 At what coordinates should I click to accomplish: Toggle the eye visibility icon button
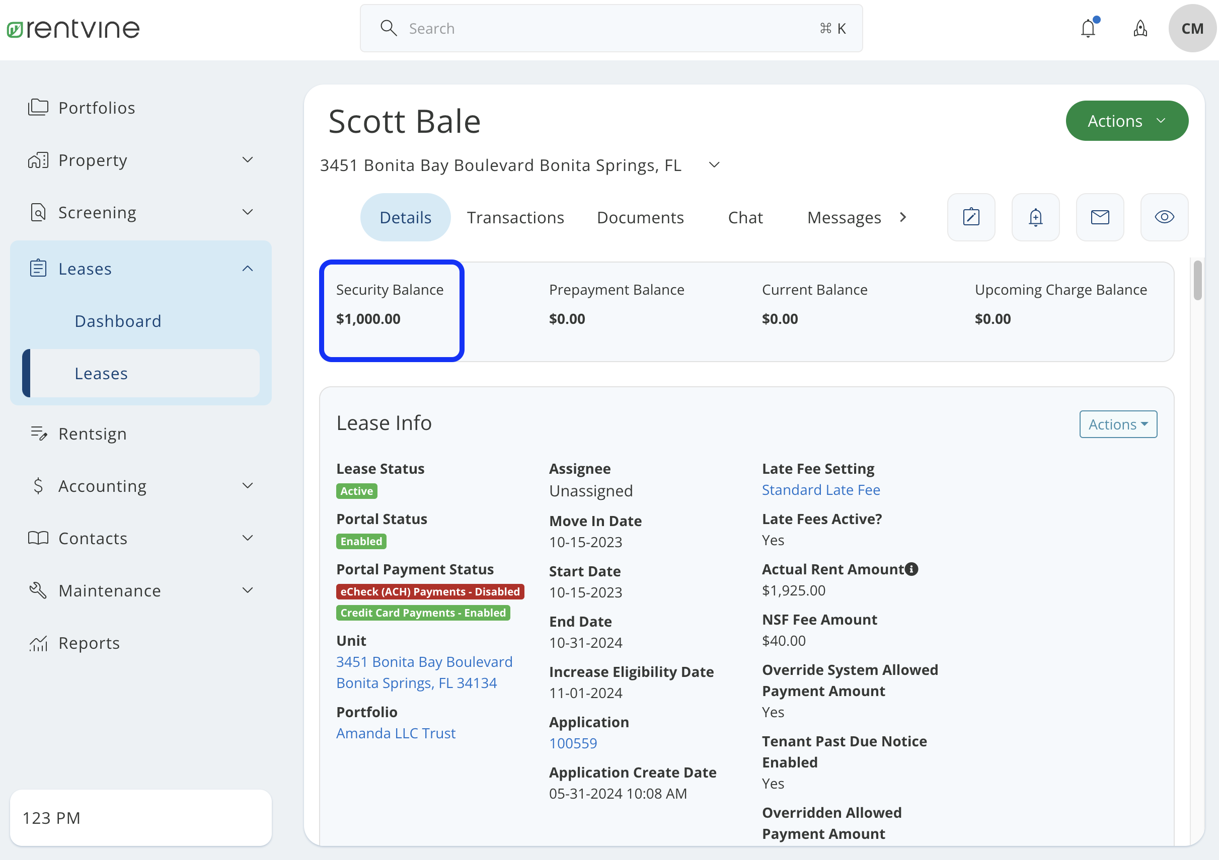click(x=1164, y=217)
